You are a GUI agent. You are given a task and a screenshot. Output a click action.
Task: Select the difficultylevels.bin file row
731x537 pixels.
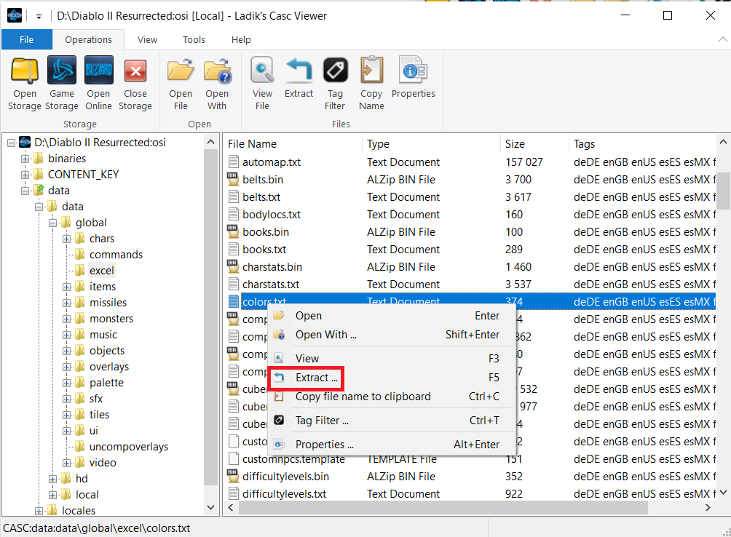click(471, 477)
